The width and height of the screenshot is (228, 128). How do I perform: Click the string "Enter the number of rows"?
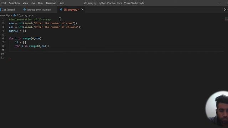coord(54,23)
